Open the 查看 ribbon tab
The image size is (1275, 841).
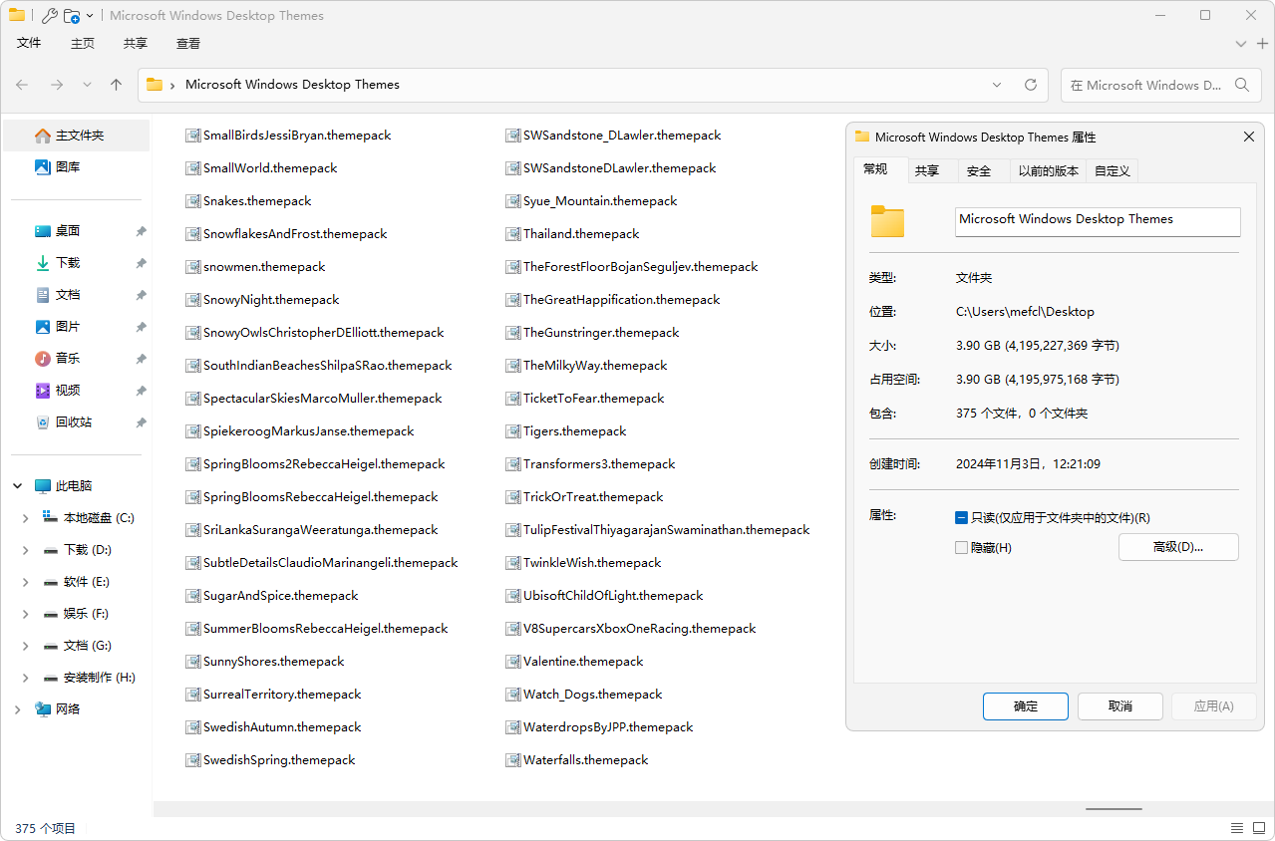[x=188, y=43]
